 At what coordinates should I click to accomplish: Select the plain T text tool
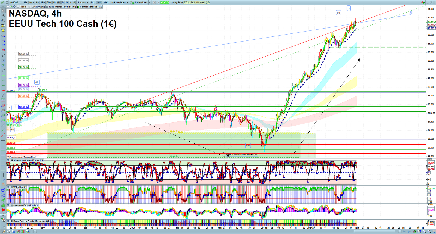coord(3,60)
